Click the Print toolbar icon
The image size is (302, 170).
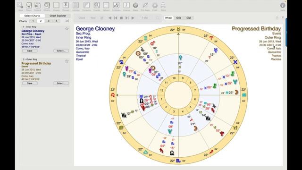tap(163, 6)
